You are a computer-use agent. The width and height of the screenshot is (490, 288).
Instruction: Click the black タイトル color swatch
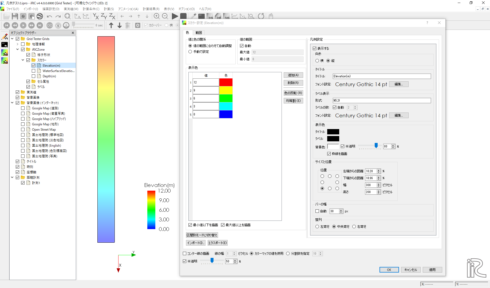[x=333, y=132]
